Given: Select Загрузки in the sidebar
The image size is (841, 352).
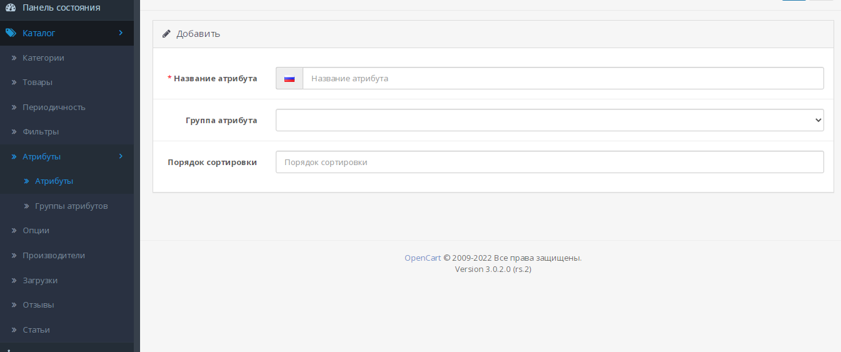Looking at the screenshot, I should (x=67, y=280).
